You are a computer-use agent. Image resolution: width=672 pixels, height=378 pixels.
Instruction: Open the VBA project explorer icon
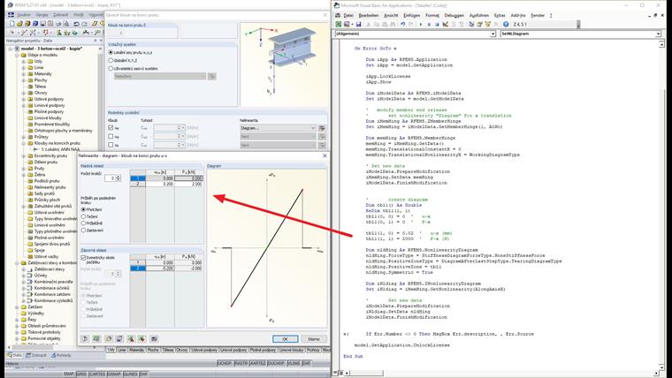pyautogui.click(x=472, y=25)
